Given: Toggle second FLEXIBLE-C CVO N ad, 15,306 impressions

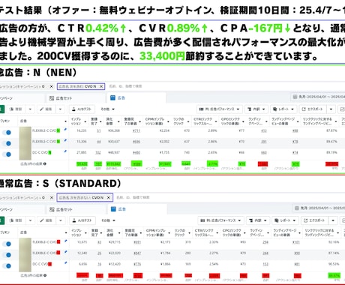Looking at the screenshot, I should tap(7, 143).
